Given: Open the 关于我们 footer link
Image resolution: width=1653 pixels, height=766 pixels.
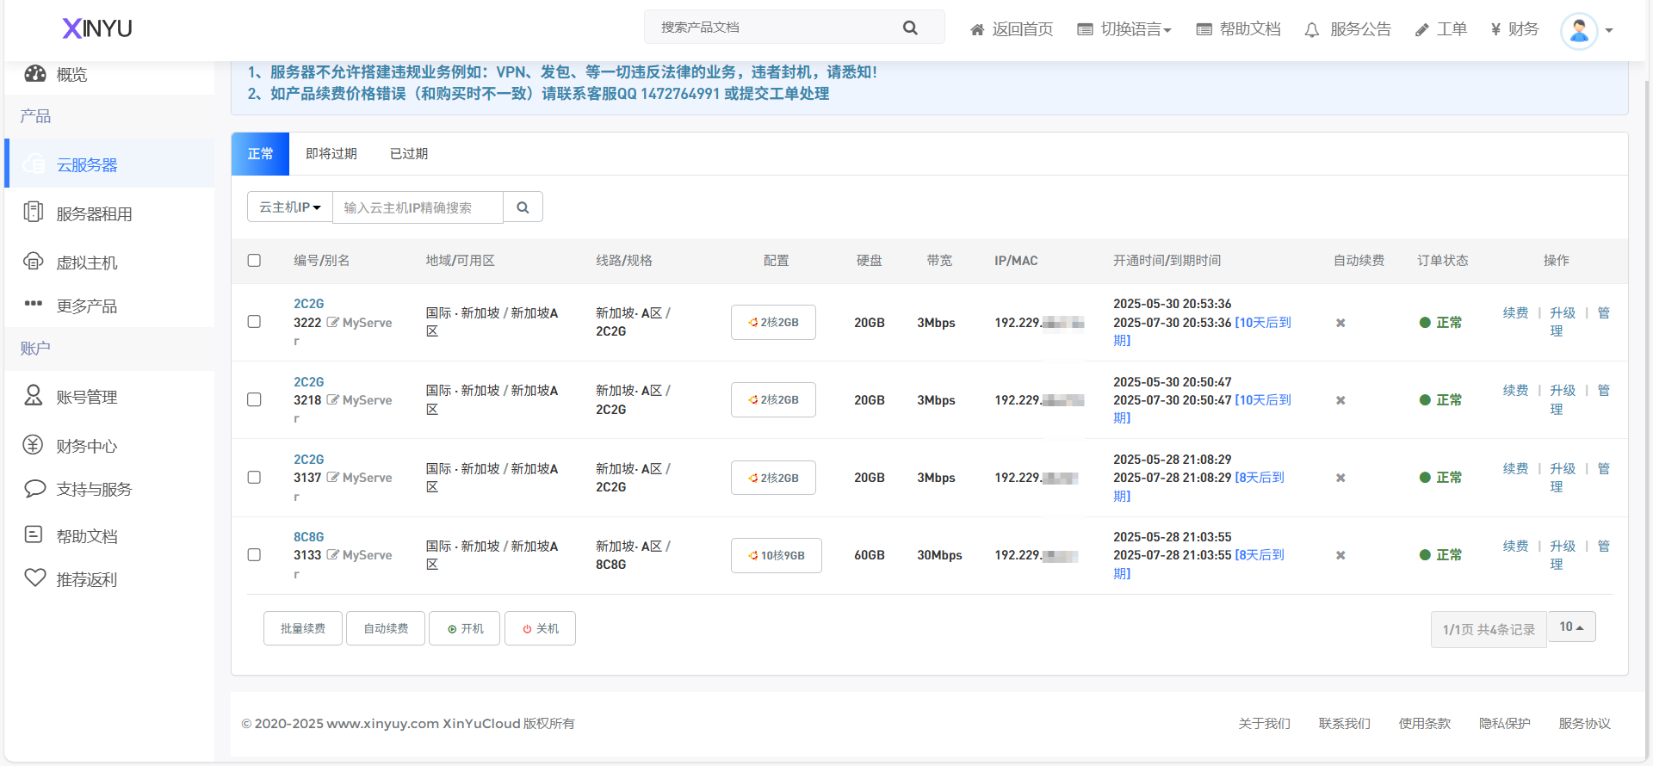Looking at the screenshot, I should point(1264,724).
